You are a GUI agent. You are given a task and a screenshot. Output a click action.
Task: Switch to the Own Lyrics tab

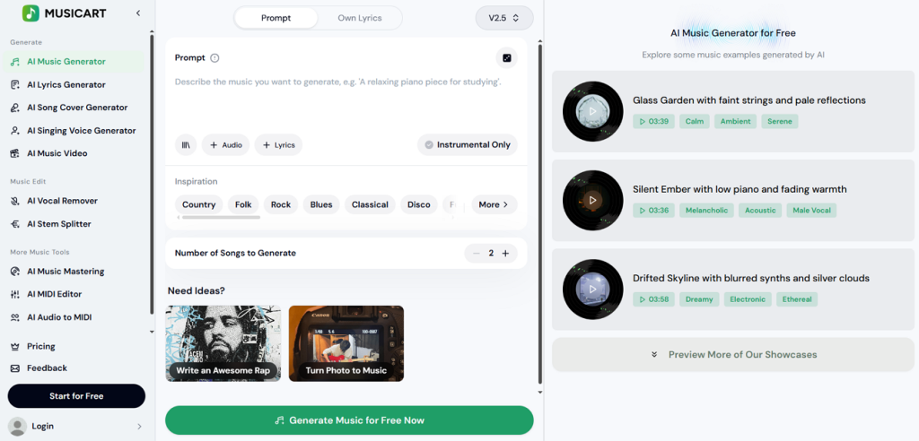[x=360, y=18]
